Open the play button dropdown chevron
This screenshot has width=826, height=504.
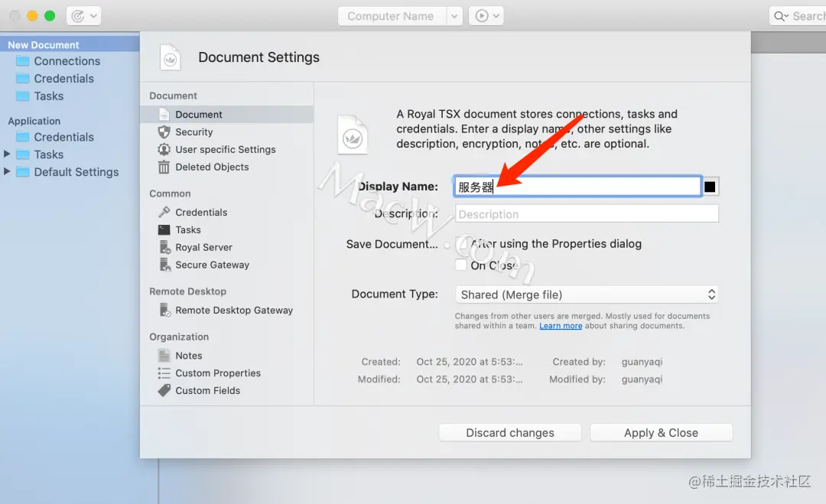point(496,16)
